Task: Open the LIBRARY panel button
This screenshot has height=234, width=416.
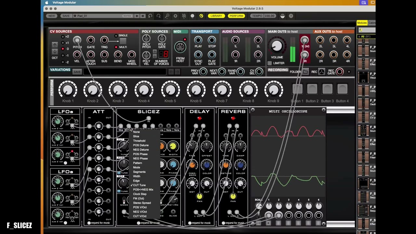Action: point(216,16)
